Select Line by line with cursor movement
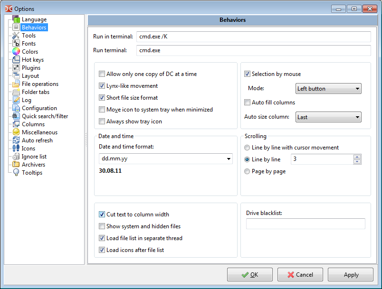Viewport: 382px width, 289px height. click(247, 148)
